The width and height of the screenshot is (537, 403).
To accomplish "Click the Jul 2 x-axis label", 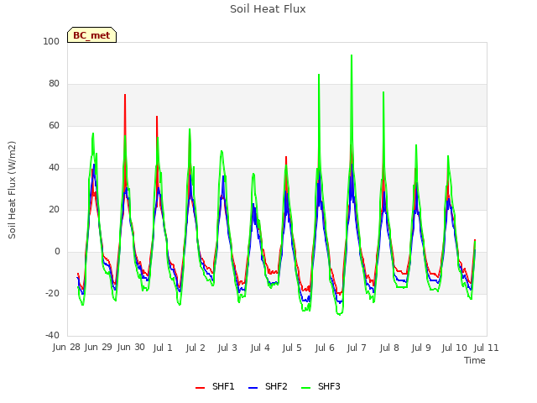I will pyautogui.click(x=196, y=348).
